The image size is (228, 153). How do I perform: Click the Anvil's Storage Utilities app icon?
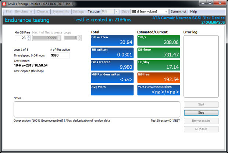[x=4, y=4]
